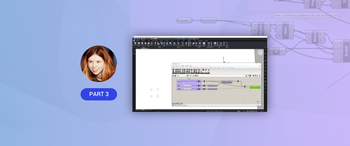350x146 pixels.
Task: Click the Grasshopper open file icon
Action: point(173,76)
